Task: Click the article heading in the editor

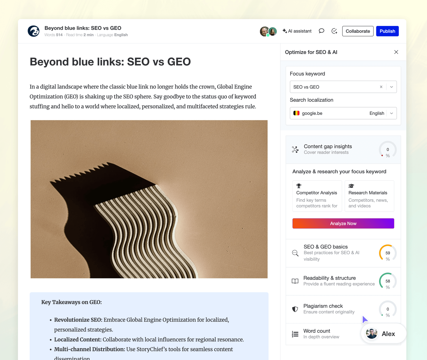Action: point(110,62)
